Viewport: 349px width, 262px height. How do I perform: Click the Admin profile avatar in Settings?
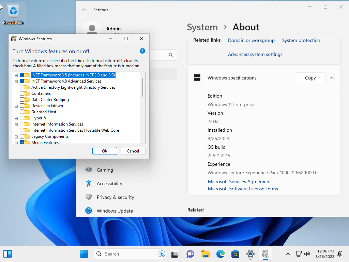click(x=92, y=28)
